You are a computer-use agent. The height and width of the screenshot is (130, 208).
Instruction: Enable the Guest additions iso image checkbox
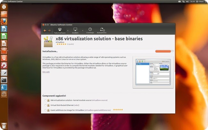pos(45,110)
